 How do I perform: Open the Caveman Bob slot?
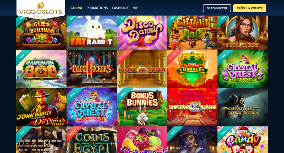point(41,69)
